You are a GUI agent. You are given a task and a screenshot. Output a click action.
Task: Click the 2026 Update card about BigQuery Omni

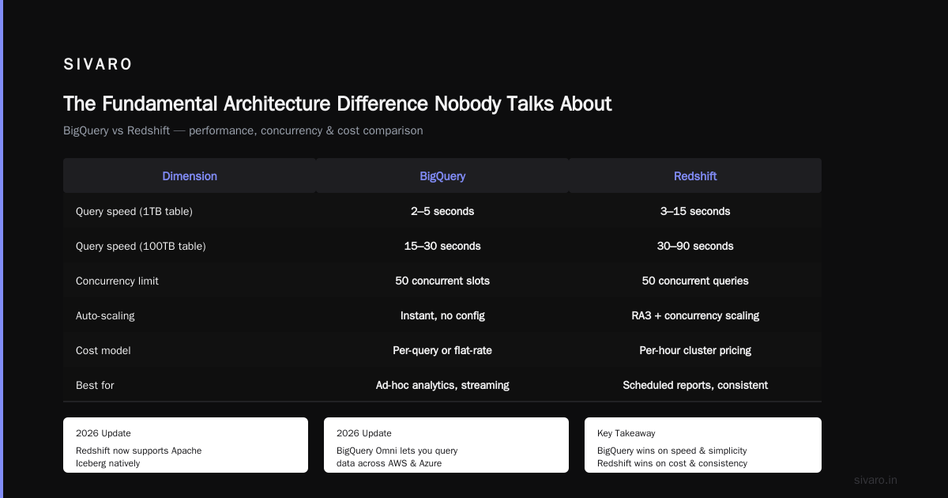(x=446, y=445)
